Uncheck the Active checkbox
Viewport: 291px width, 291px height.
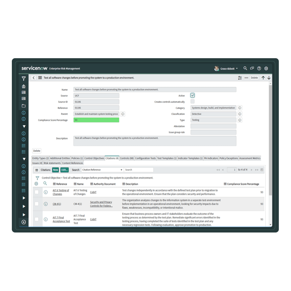[193, 95]
